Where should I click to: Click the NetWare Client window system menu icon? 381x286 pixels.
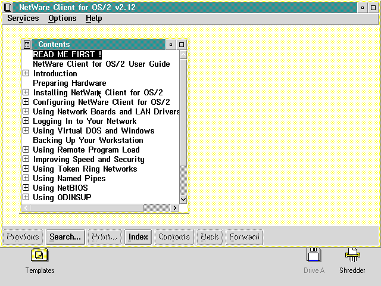pyautogui.click(x=8, y=7)
